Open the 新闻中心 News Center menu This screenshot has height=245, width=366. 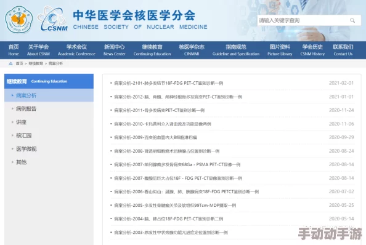click(x=115, y=50)
